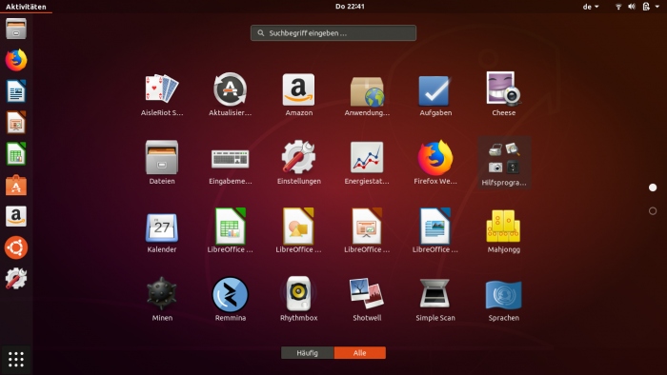
Task: Select the Alle tab
Action: [x=360, y=353]
